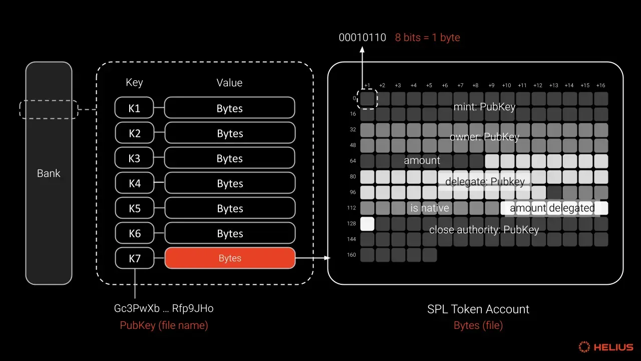Click the 'amount delegated' field label

point(552,208)
